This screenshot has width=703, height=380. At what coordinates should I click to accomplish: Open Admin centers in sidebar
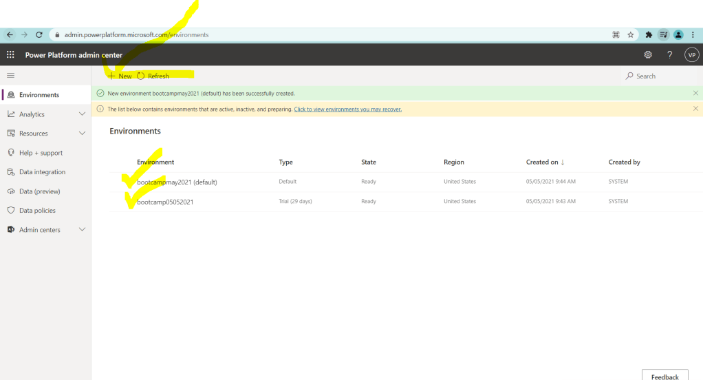[45, 229]
